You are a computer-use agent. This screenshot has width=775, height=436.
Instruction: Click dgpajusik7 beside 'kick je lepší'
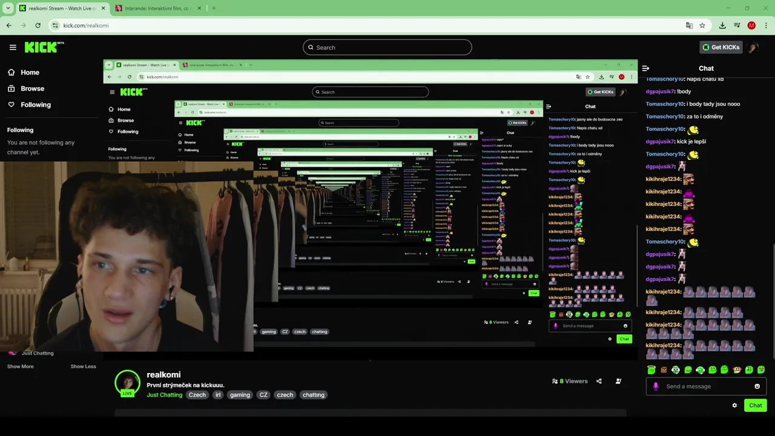tap(660, 142)
